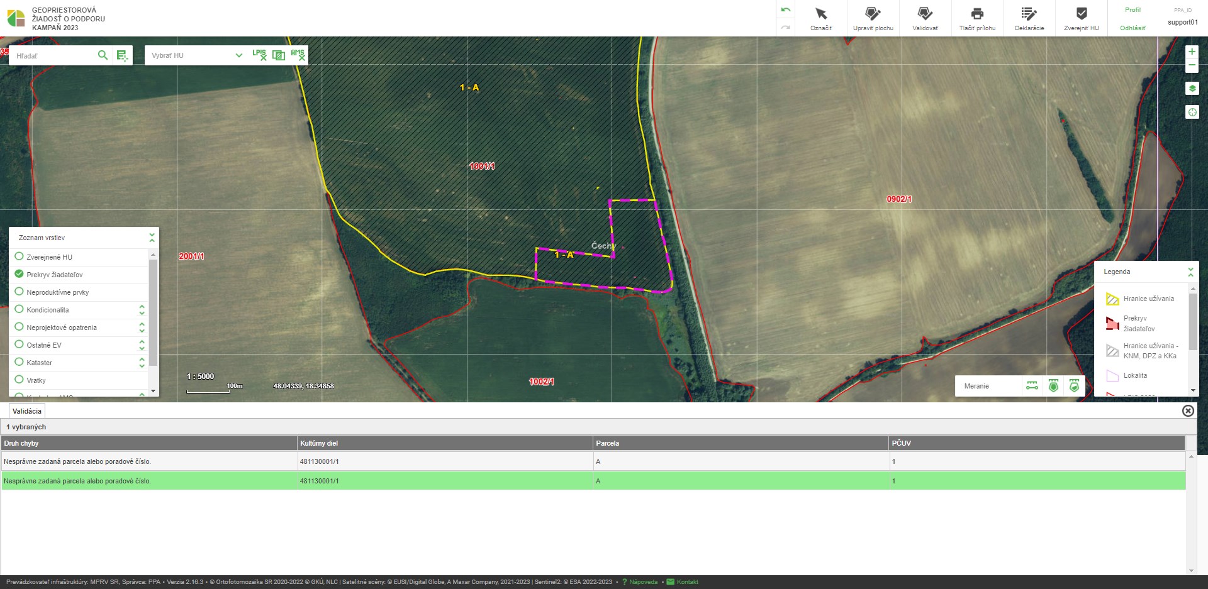The height and width of the screenshot is (589, 1208).
Task: Select the polygon area measuring tool
Action: coord(1053,386)
